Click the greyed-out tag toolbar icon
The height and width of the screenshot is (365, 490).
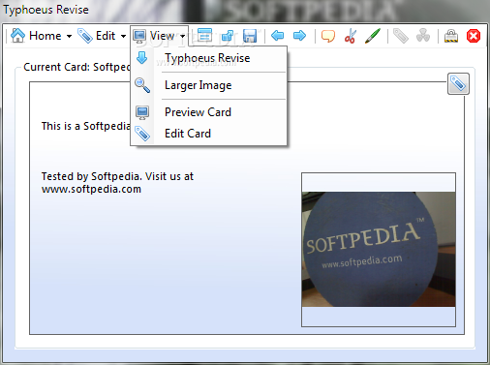(x=401, y=36)
